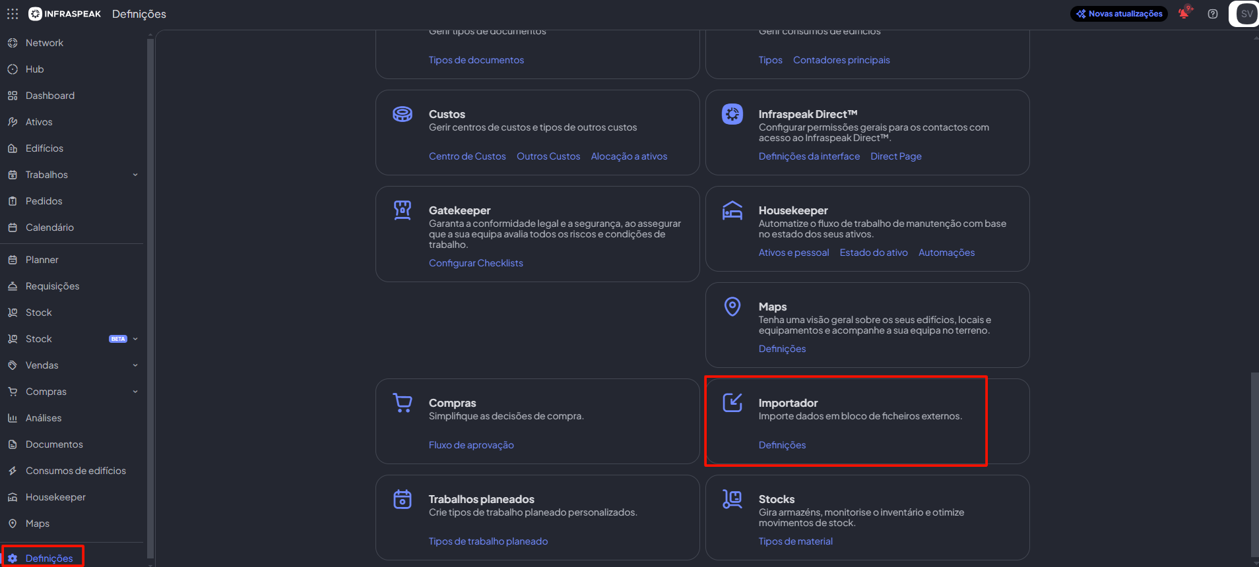This screenshot has width=1259, height=567.
Task: Expand the Trabalhos sidebar chevron
Action: tap(135, 175)
